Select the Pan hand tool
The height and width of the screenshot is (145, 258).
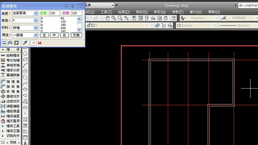107,18
